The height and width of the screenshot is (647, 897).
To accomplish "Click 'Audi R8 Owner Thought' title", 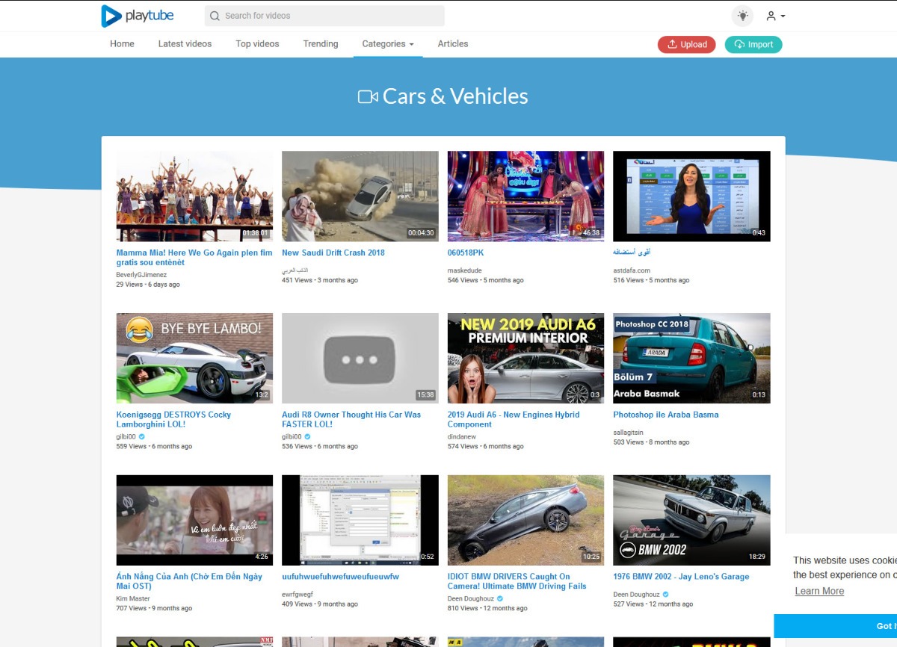I will point(351,419).
